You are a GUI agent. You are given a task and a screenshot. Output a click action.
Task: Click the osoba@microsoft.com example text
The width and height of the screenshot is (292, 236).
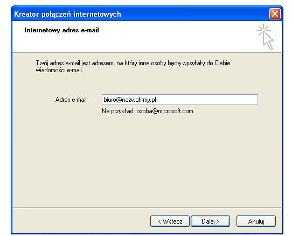tap(165, 111)
